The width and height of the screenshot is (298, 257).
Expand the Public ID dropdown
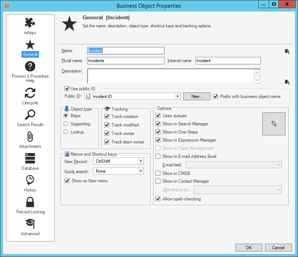[177, 97]
